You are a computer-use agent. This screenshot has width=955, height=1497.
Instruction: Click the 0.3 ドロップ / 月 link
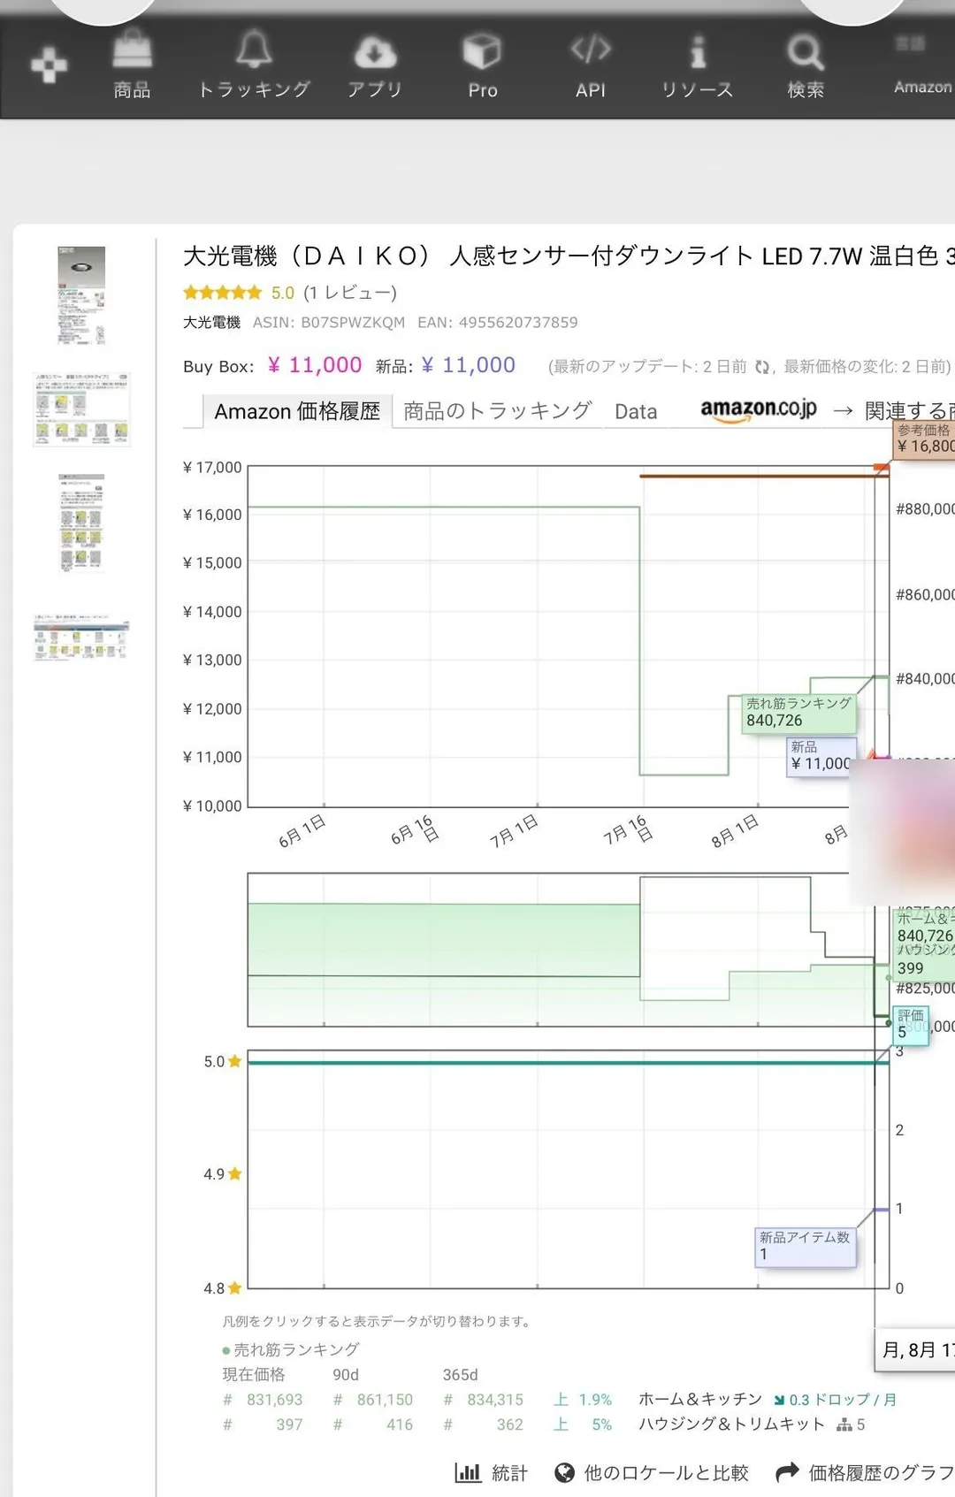[x=836, y=1400]
